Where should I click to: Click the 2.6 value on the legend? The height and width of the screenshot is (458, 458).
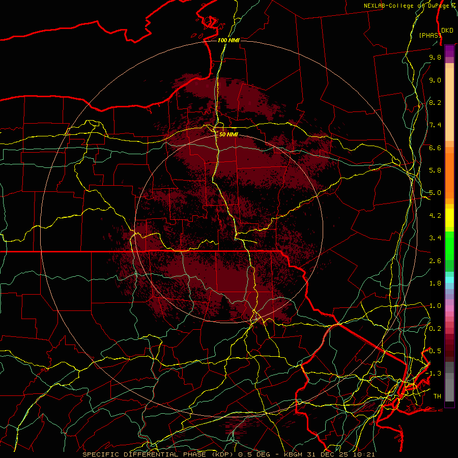point(435,261)
